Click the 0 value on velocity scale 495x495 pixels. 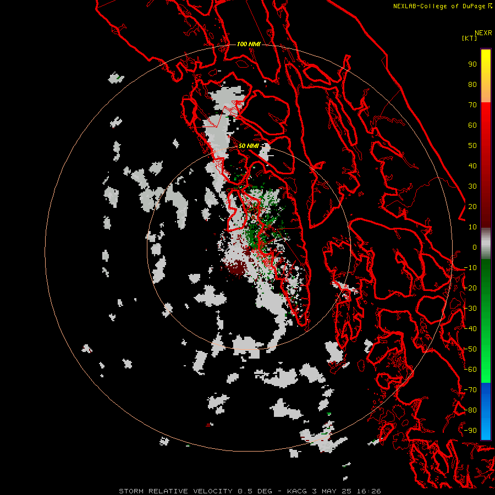475,248
